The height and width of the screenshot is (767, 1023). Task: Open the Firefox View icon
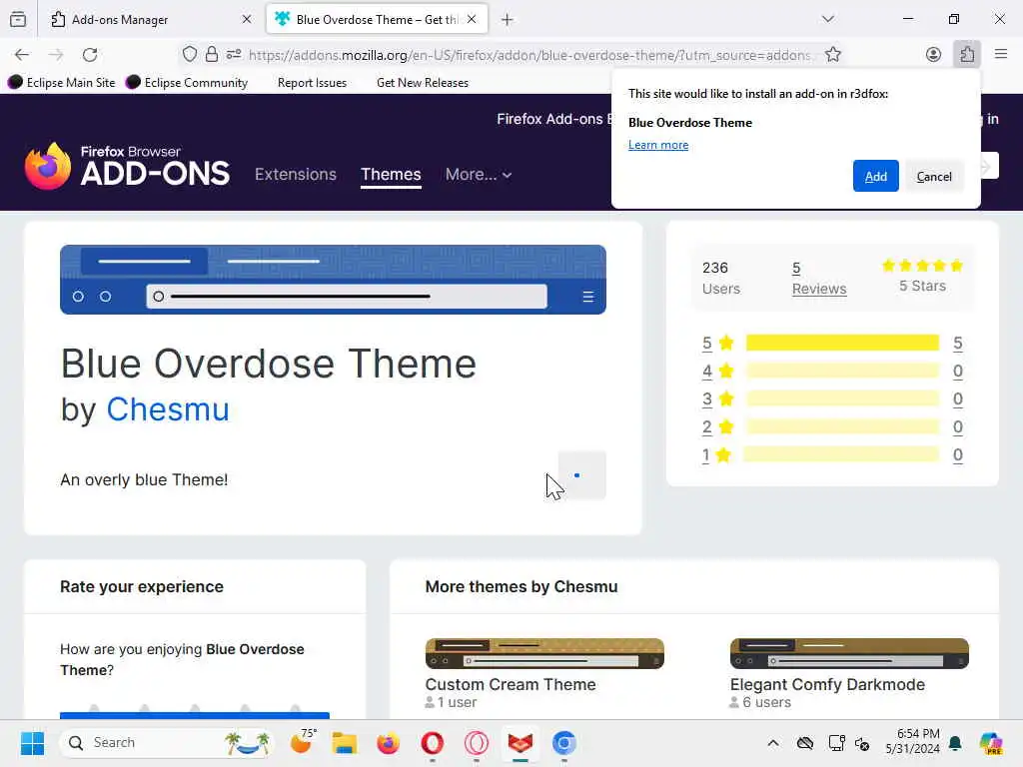[18, 20]
